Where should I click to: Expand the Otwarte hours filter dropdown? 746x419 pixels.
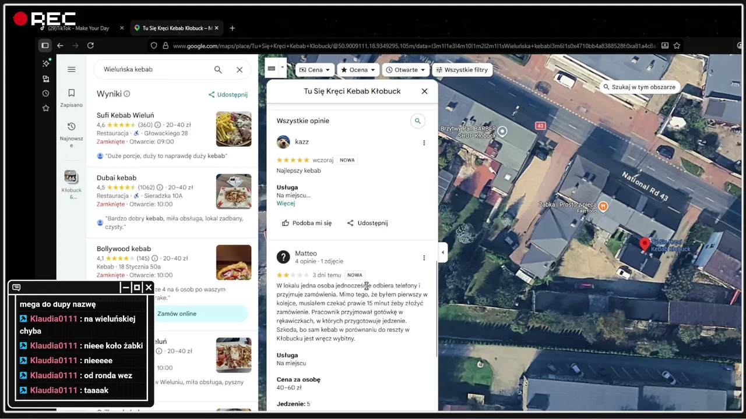405,70
